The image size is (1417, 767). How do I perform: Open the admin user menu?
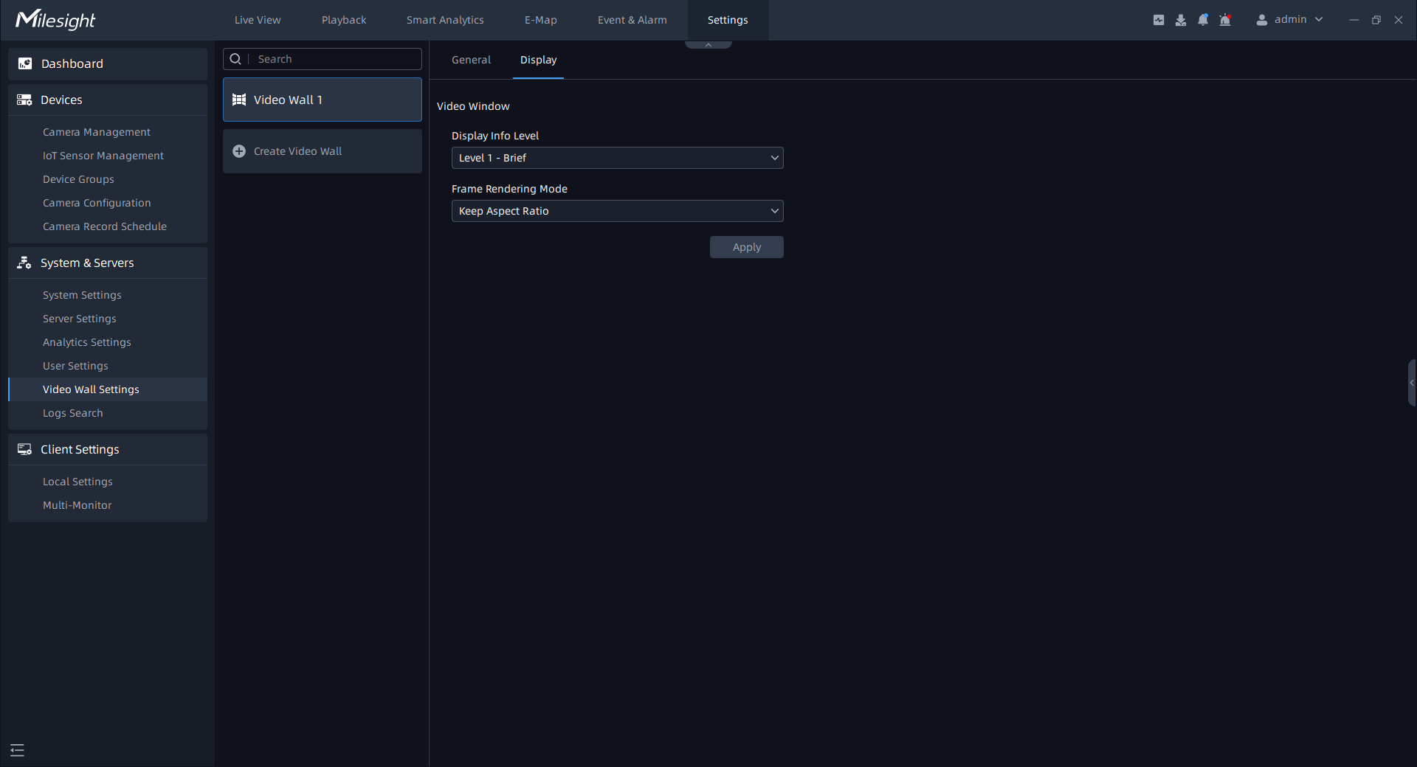coord(1289,20)
